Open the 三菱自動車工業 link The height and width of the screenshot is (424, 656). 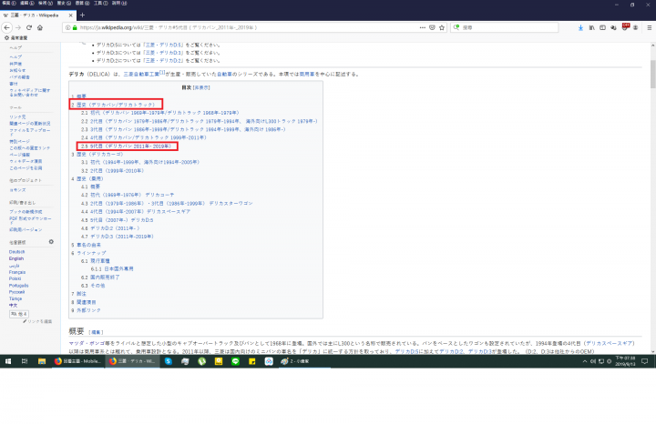pyautogui.click(x=141, y=74)
